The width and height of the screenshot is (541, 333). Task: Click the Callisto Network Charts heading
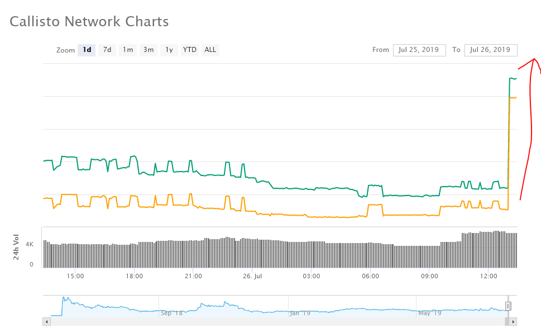point(89,21)
